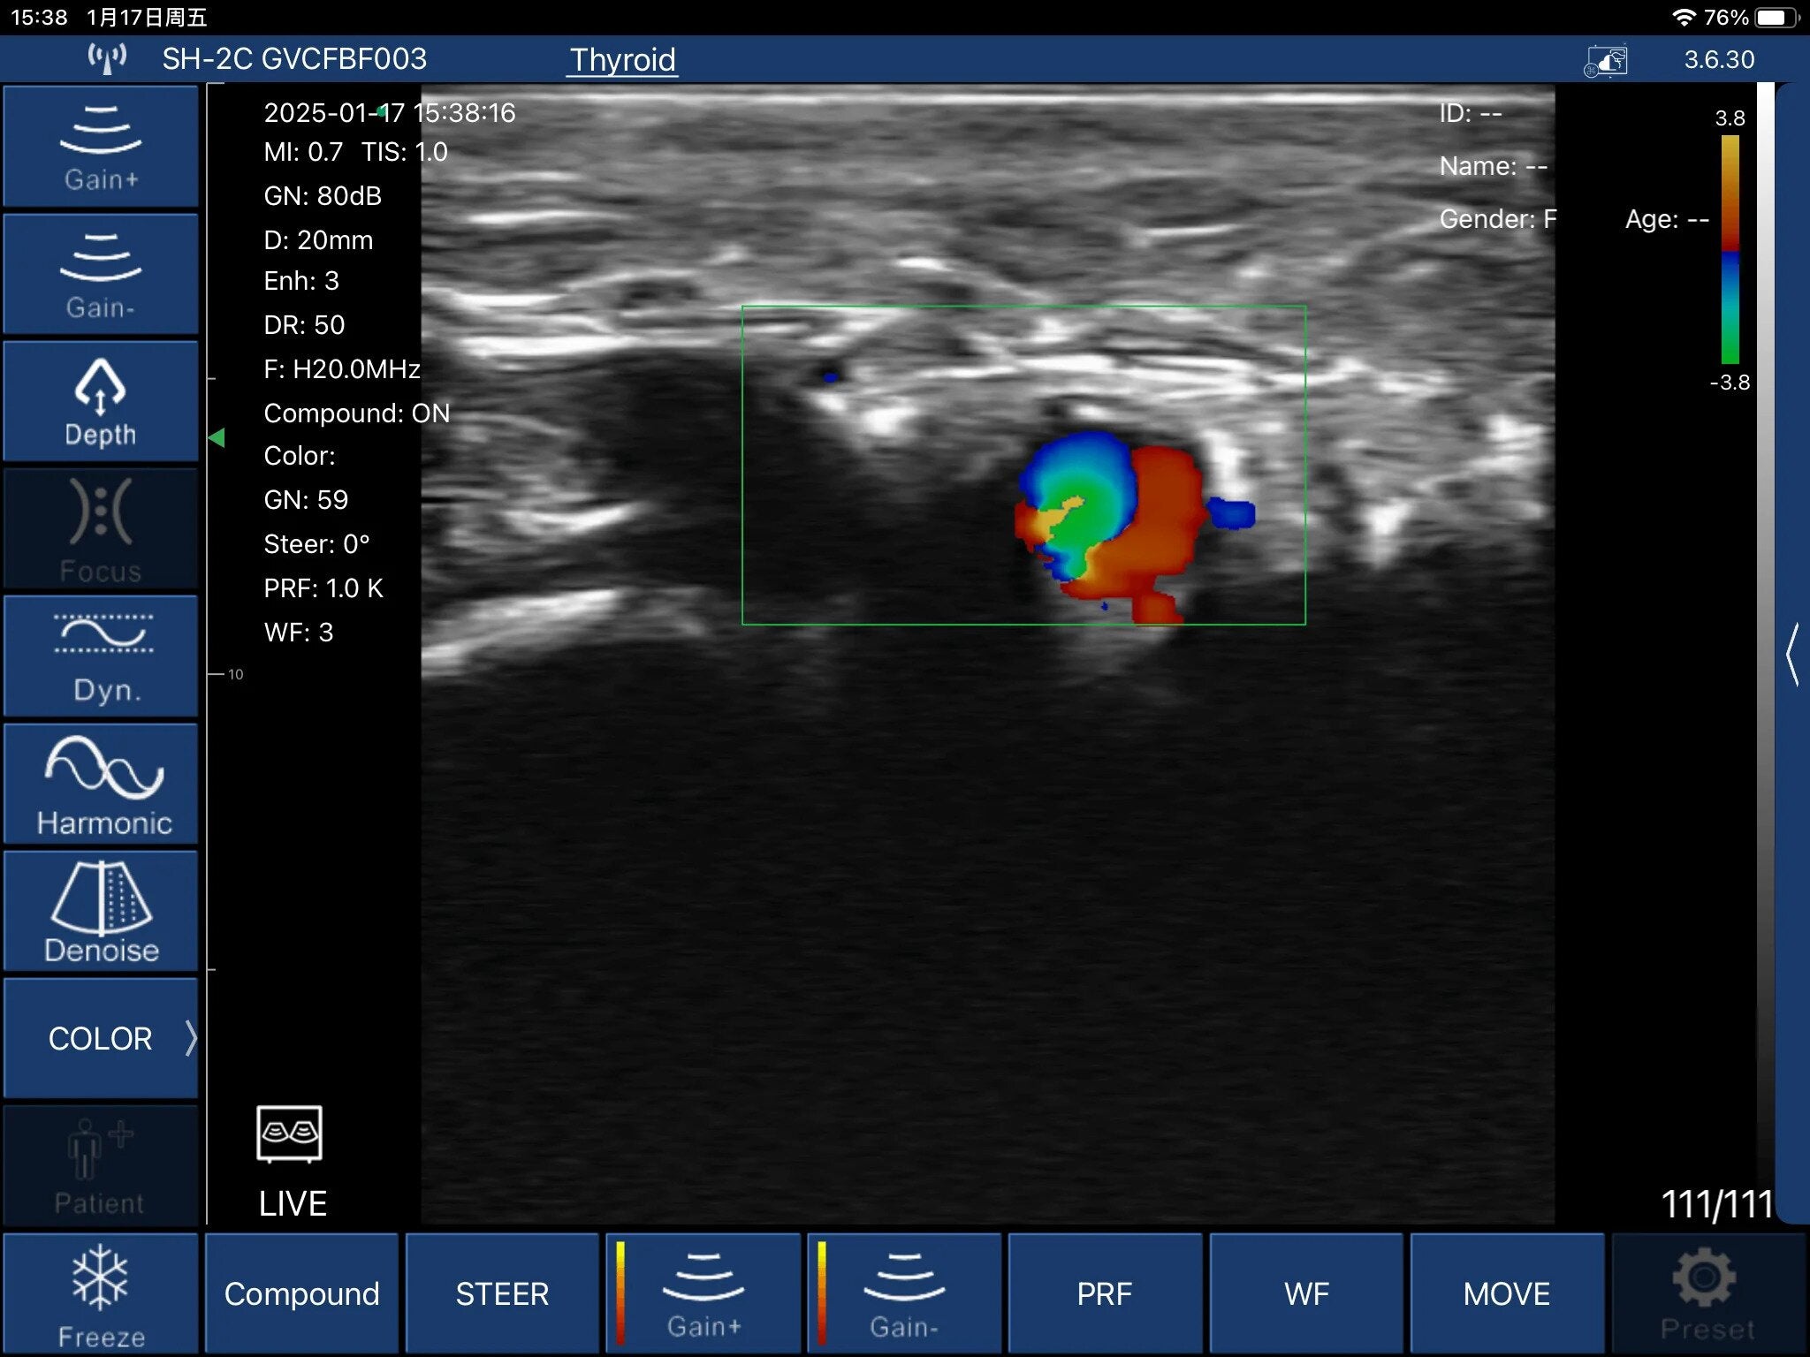The width and height of the screenshot is (1810, 1357).
Task: Select the STEER option in bottom bar
Action: pyautogui.click(x=502, y=1293)
